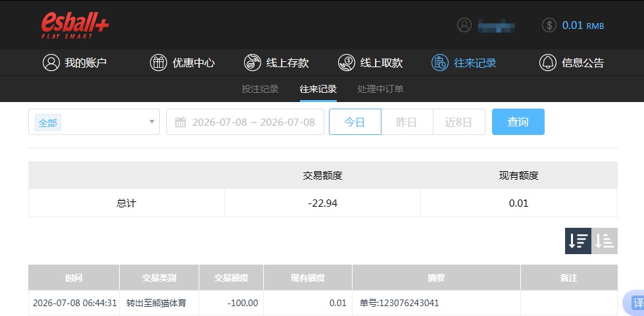Click the dollar balance icon
644x316 pixels.
(x=549, y=25)
